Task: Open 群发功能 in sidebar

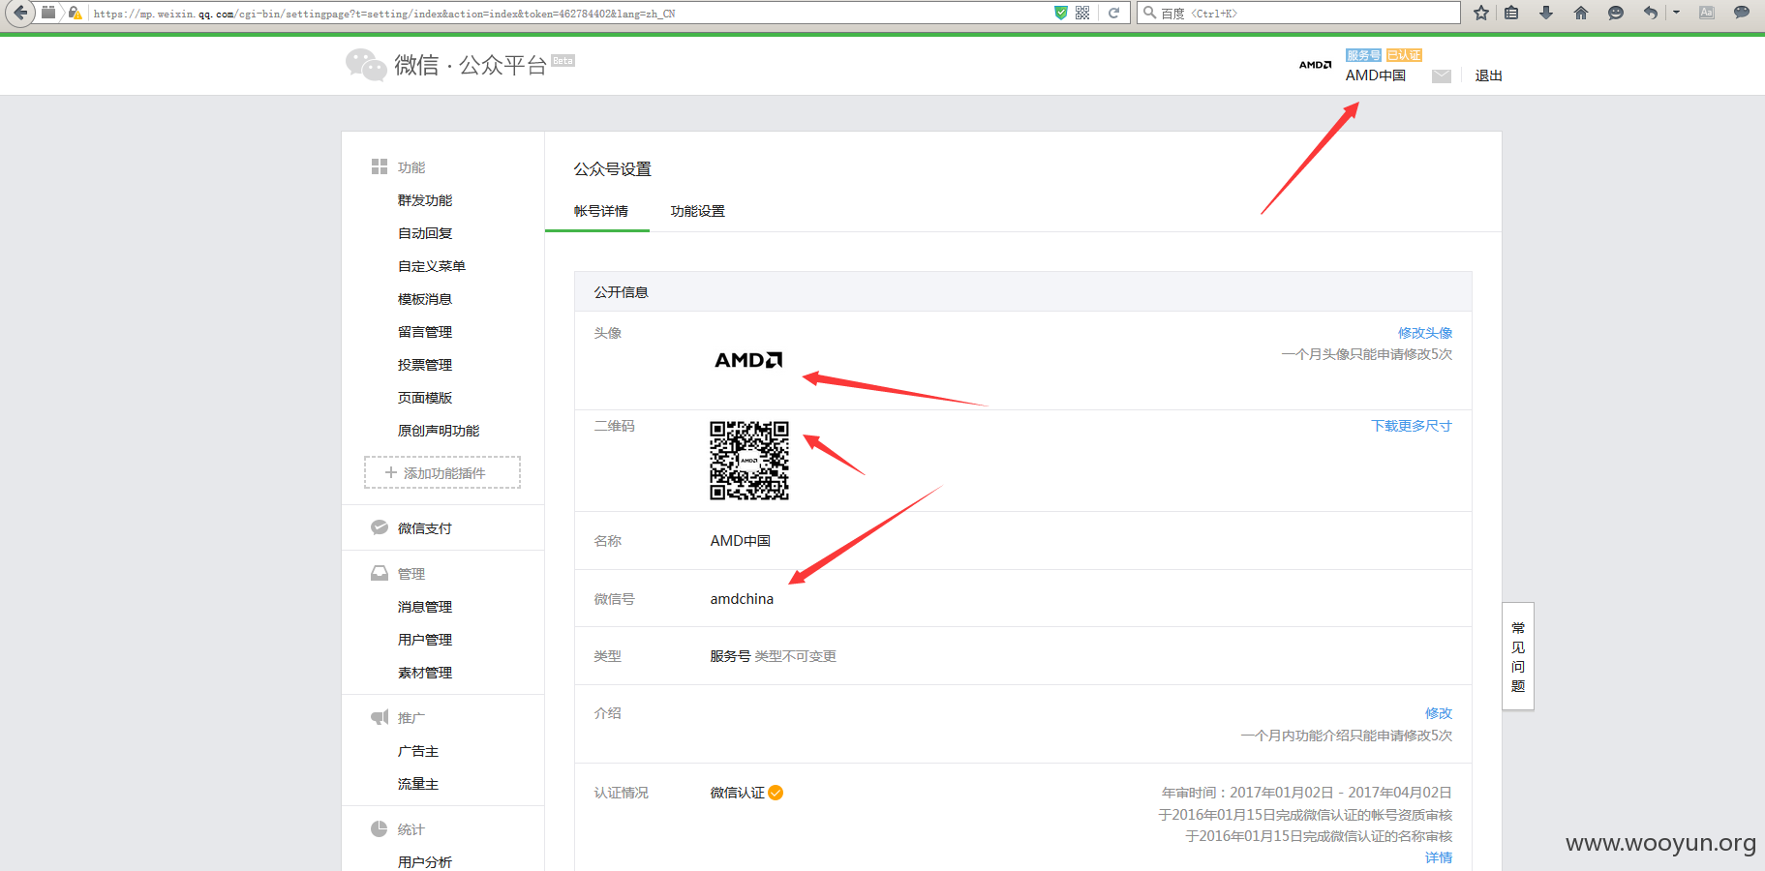Action: (425, 200)
